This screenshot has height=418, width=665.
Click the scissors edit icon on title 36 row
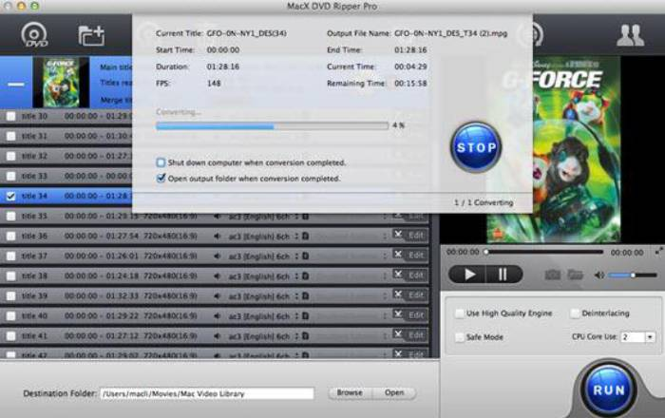click(398, 234)
